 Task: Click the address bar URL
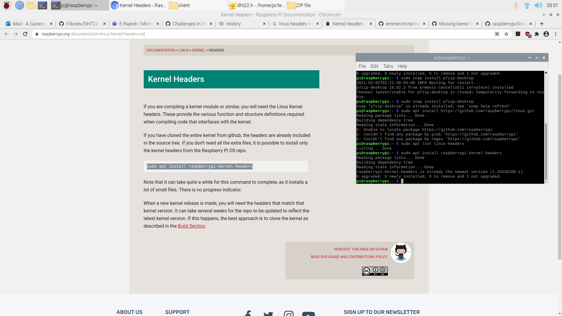coord(93,34)
